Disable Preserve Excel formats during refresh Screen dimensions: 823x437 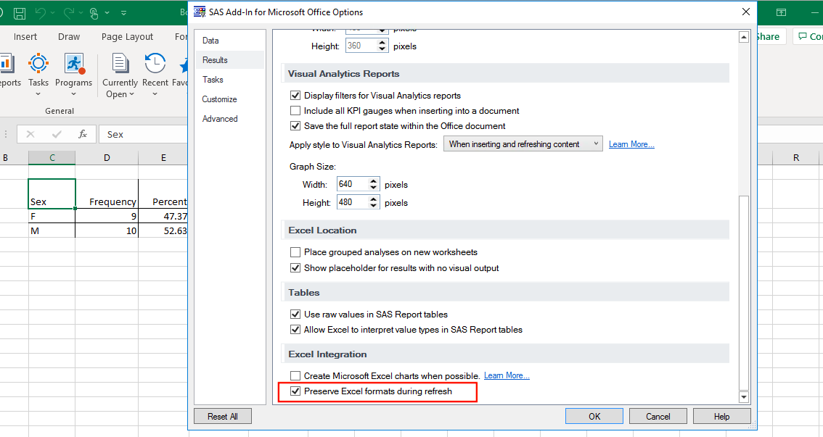pos(295,392)
